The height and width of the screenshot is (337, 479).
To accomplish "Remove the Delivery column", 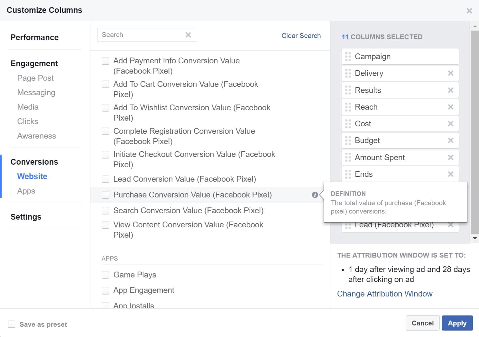I will [451, 73].
